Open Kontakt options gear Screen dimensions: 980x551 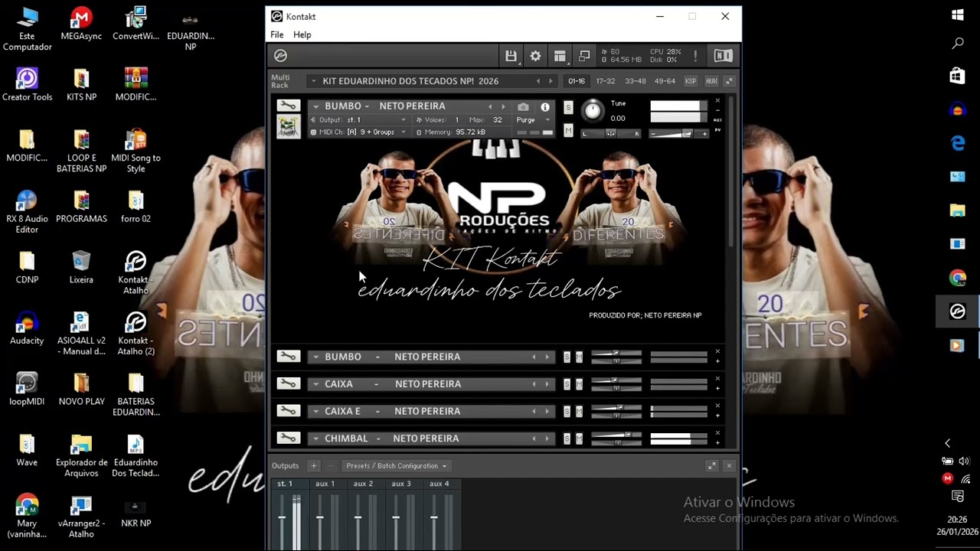535,56
